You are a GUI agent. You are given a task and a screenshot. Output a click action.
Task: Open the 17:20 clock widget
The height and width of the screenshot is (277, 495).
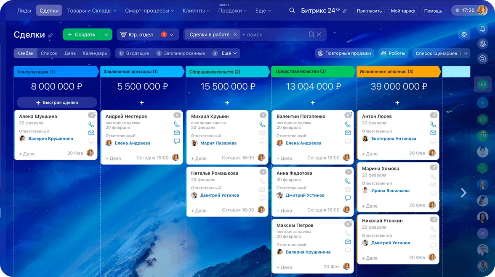(465, 10)
